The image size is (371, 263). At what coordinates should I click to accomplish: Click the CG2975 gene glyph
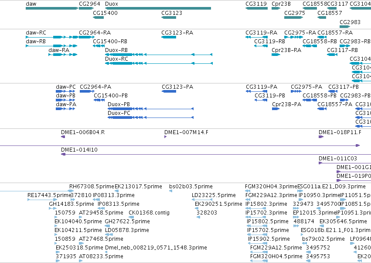(294, 17)
